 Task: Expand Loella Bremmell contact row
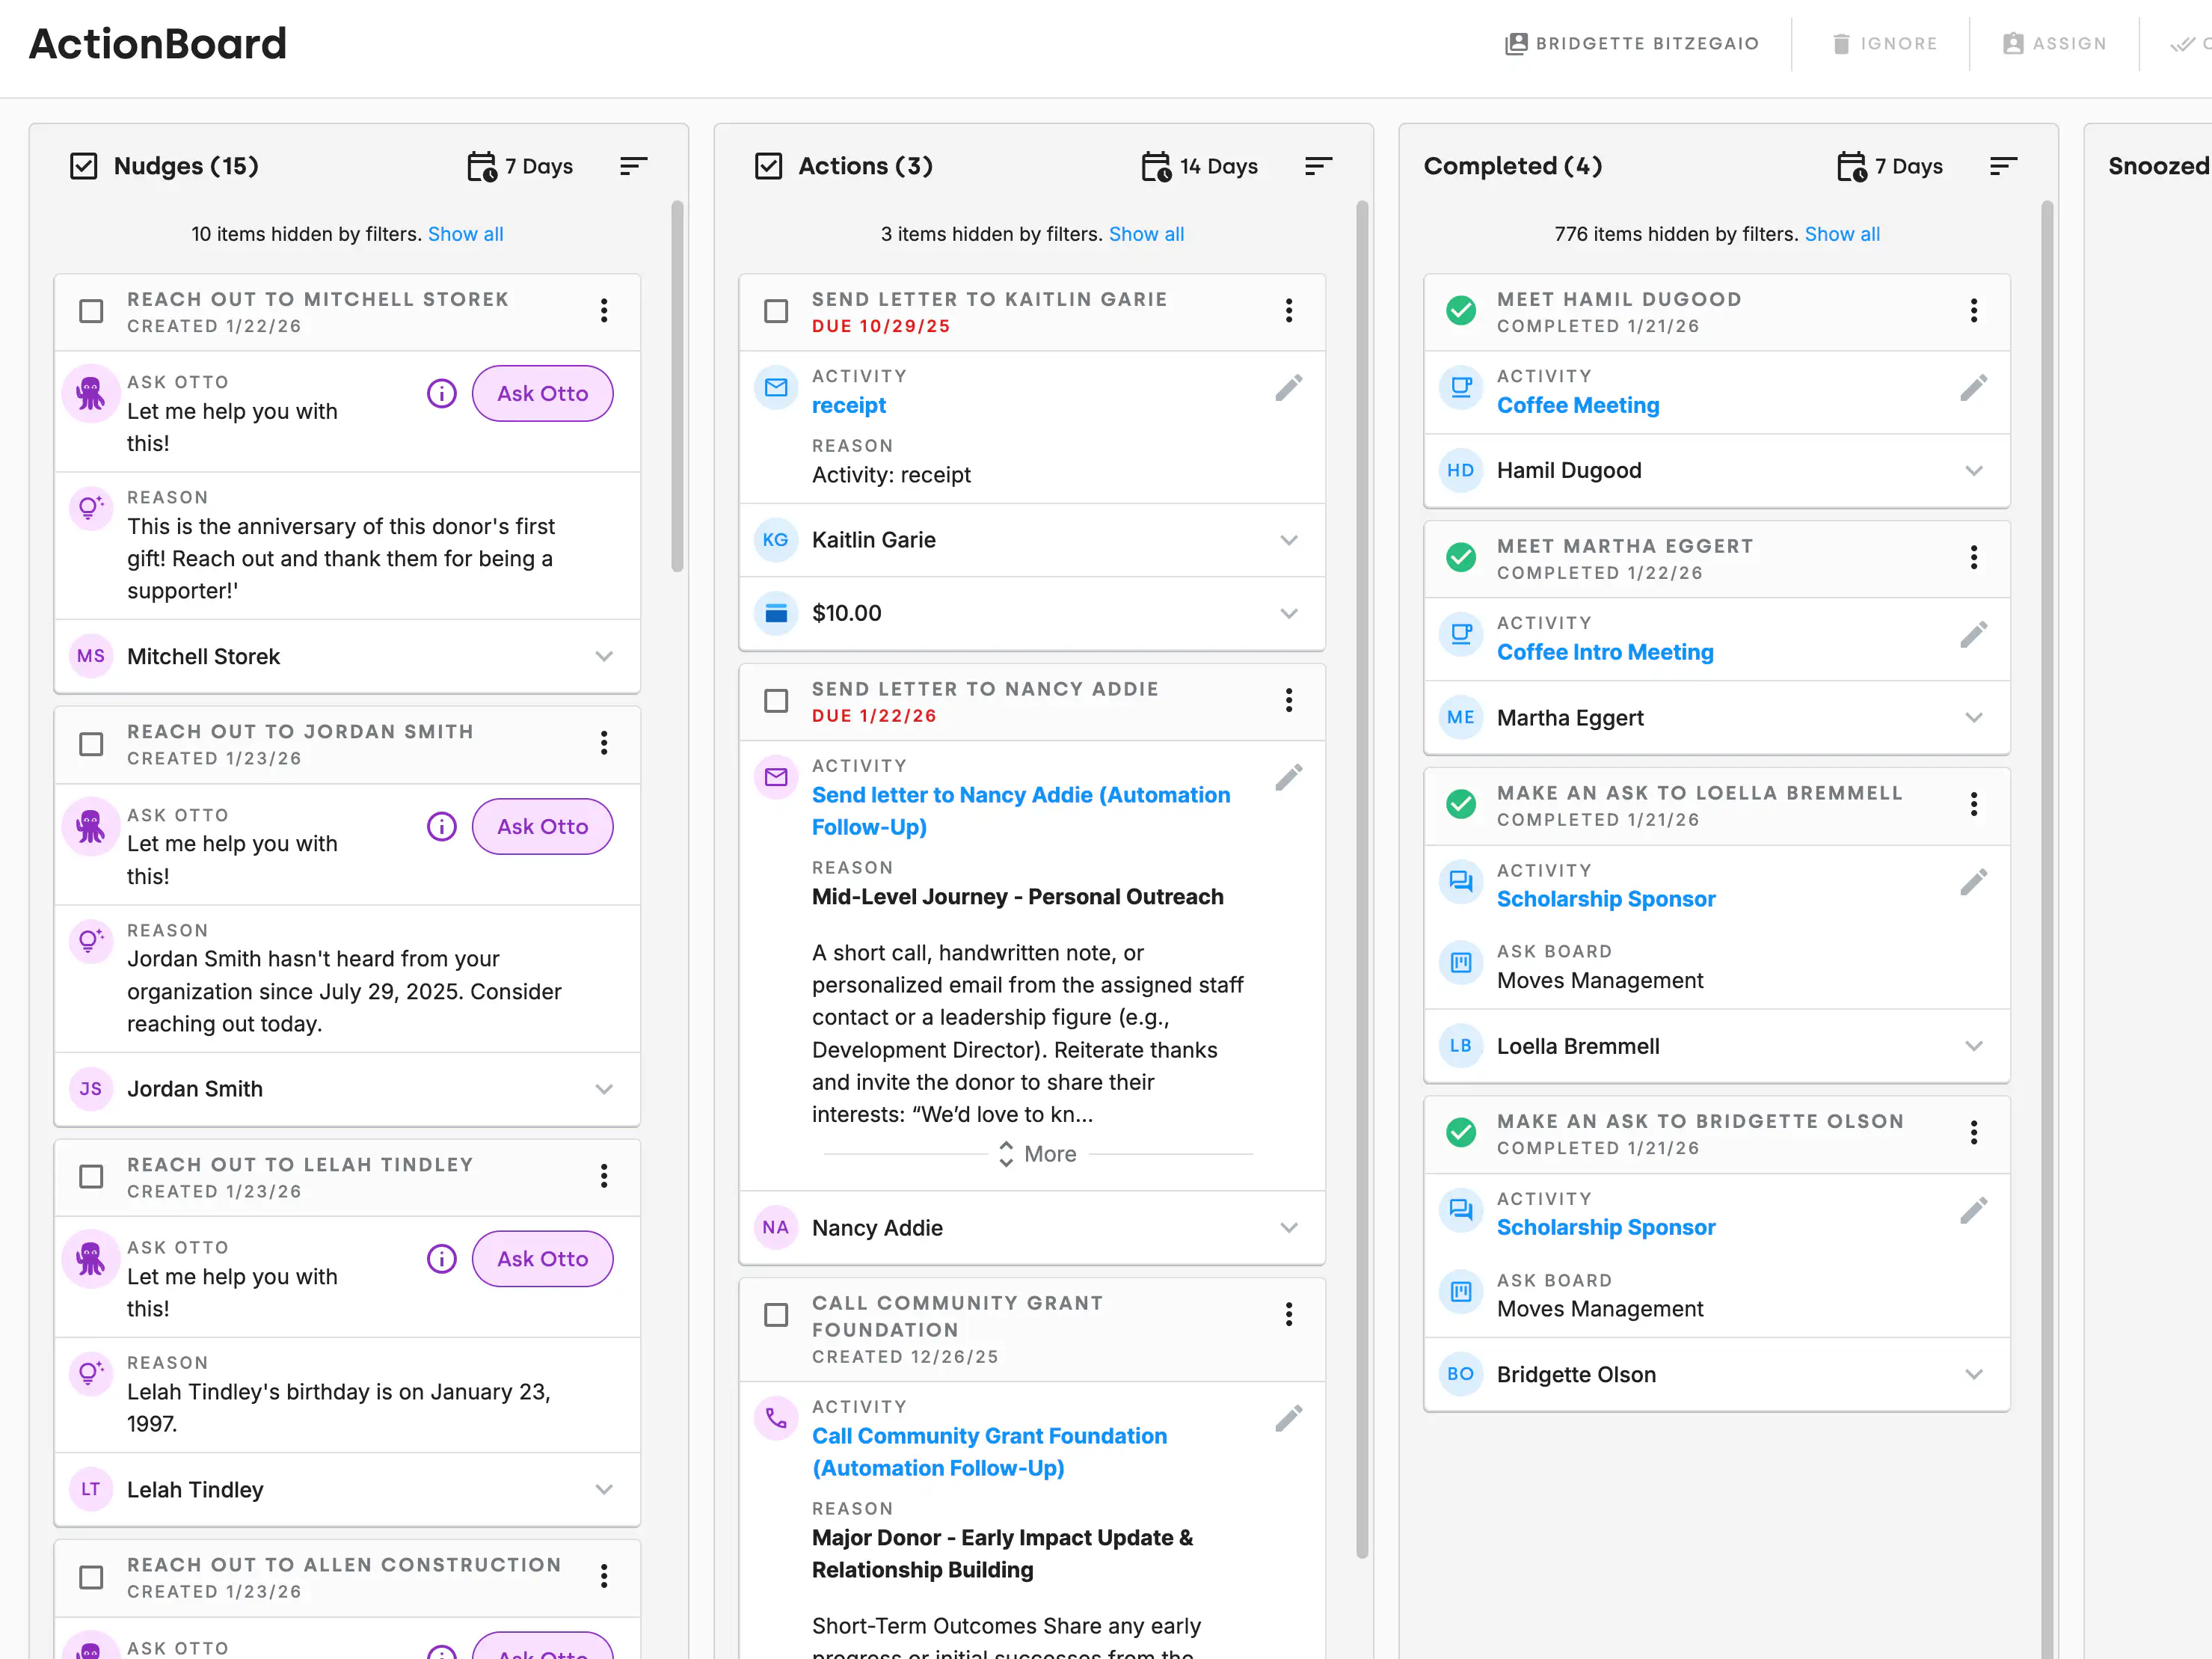1973,1046
